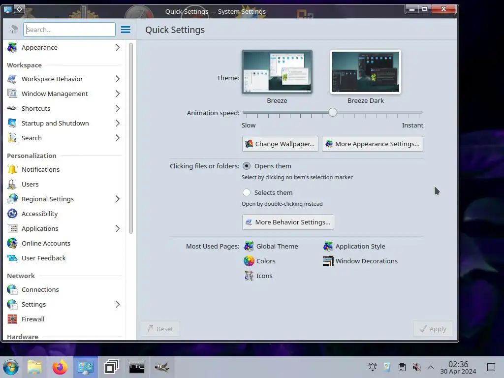Click the Window Decorations link
The height and width of the screenshot is (378, 504).
366,261
